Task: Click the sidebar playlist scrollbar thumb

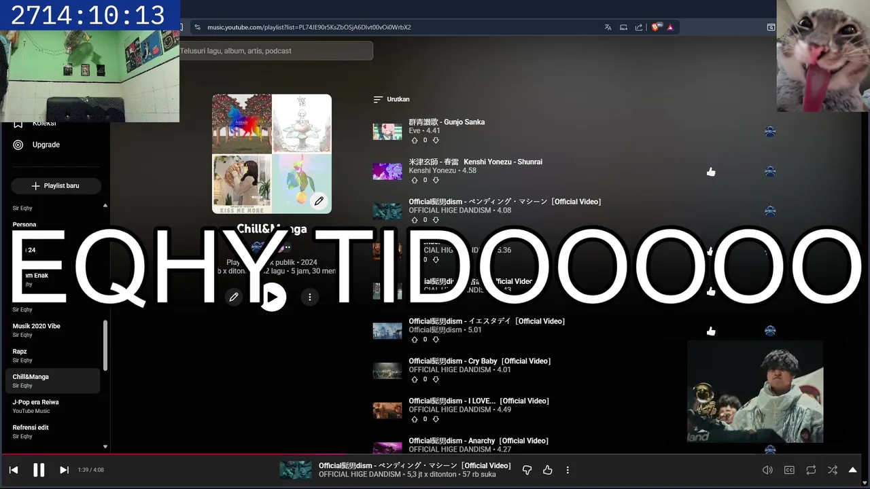Action: coord(105,345)
